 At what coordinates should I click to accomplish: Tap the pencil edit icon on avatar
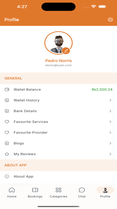[x=66, y=51]
